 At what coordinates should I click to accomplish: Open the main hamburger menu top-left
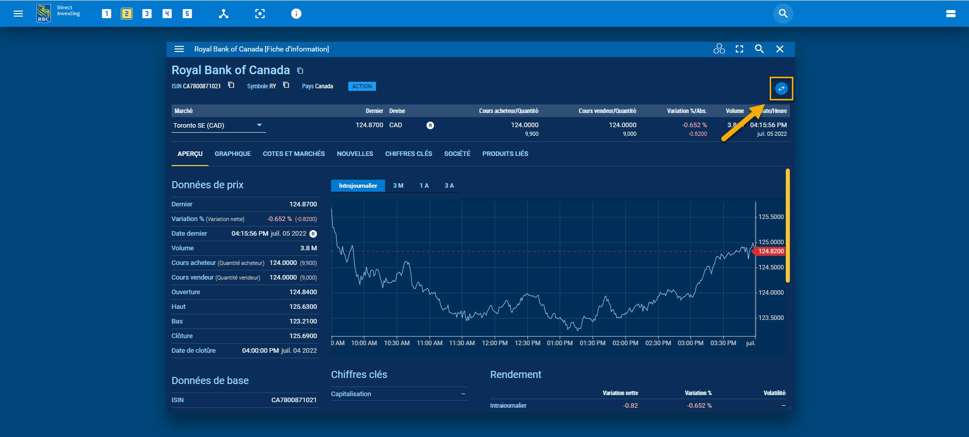pos(18,14)
